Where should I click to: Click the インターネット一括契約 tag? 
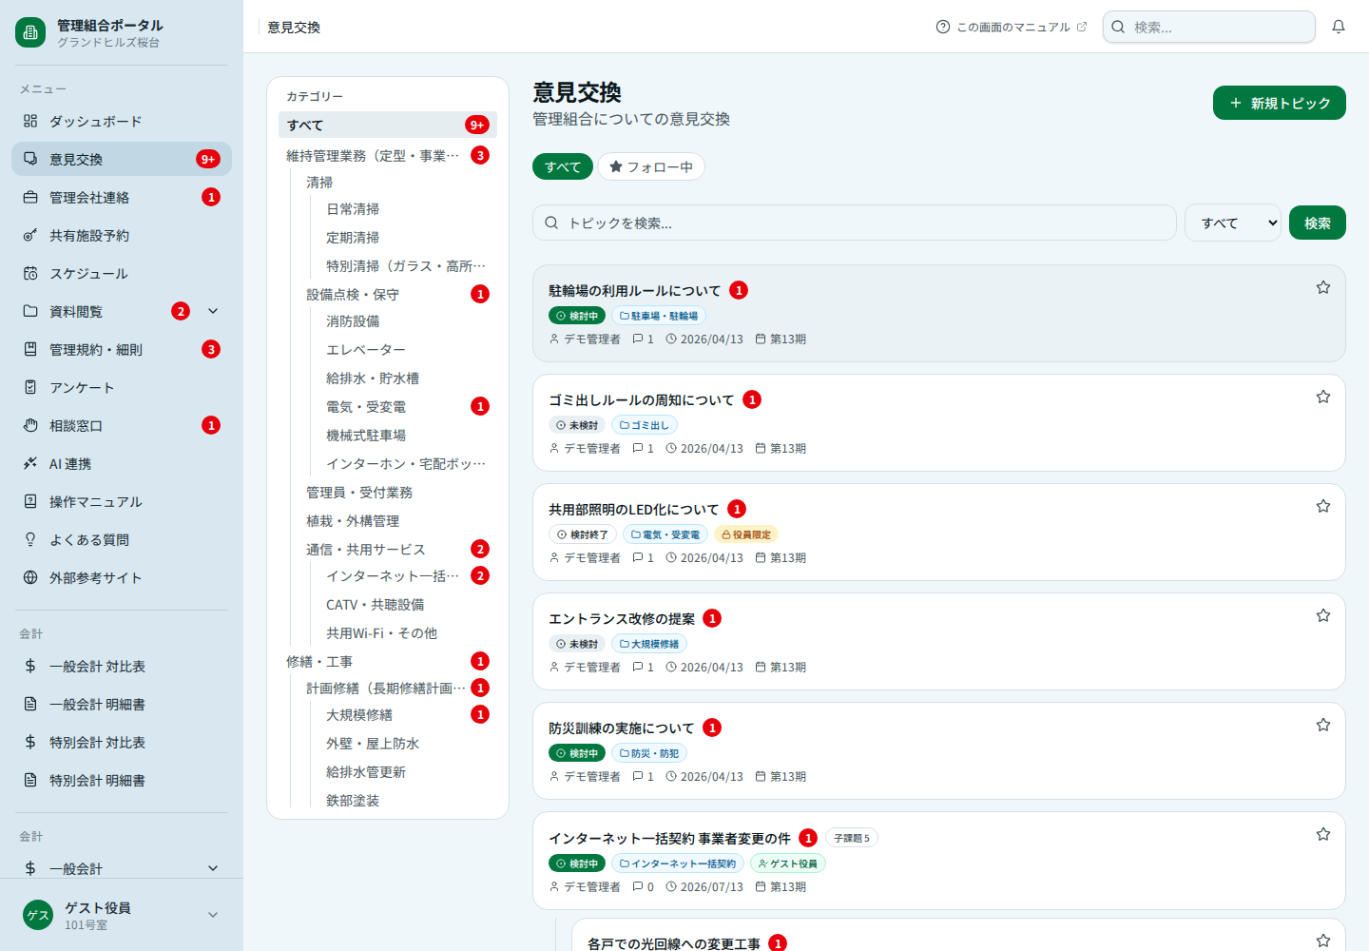point(678,864)
